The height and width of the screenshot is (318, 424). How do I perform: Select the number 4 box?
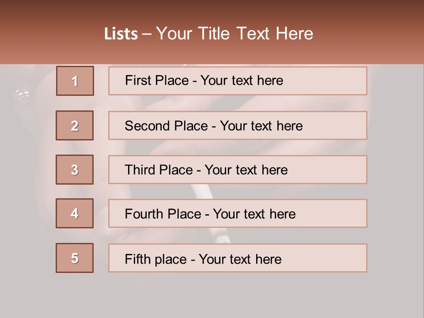click(75, 213)
